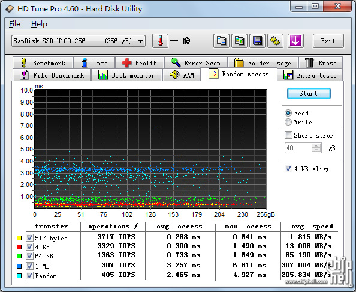Click the blue 1 MB color swatch

[19, 266]
